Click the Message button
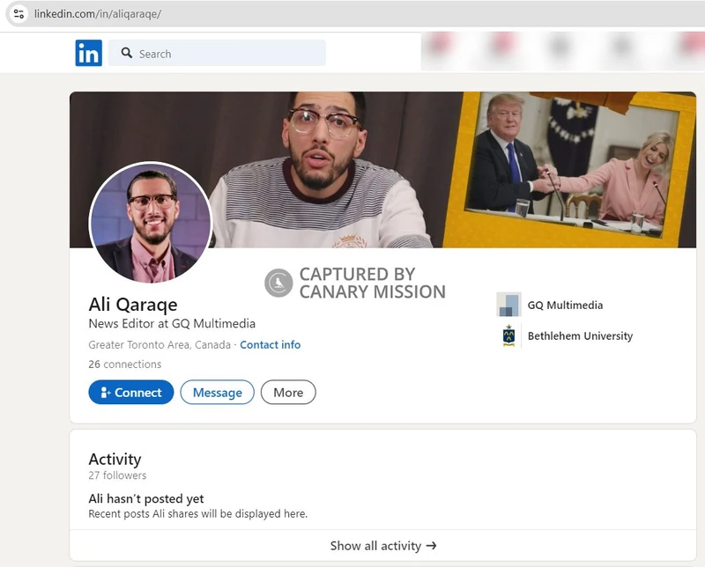 click(217, 392)
